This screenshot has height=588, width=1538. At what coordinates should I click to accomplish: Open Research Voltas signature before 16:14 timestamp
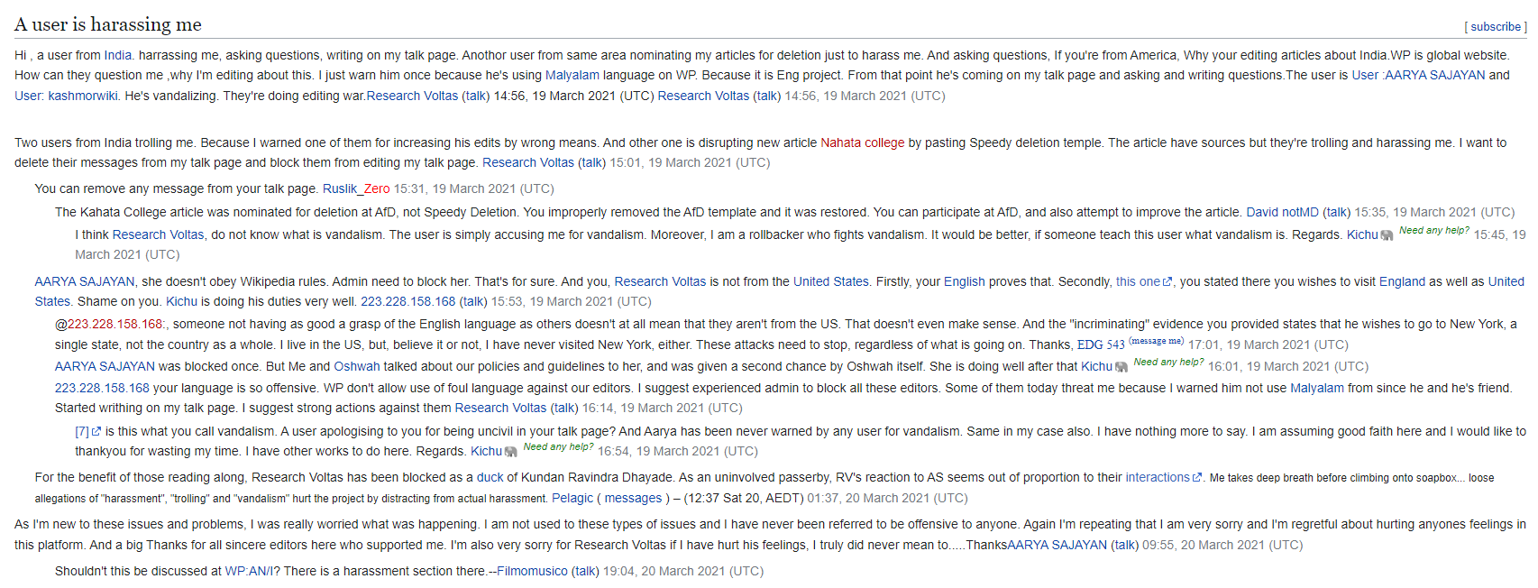pyautogui.click(x=500, y=408)
